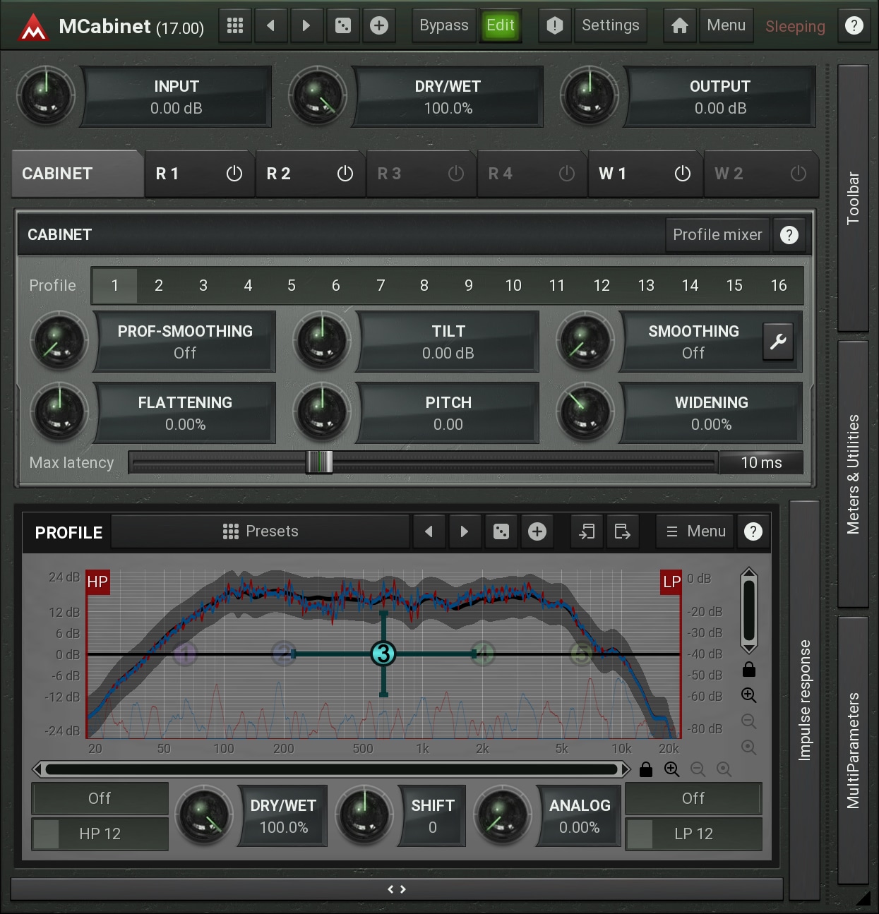Open the presets grid in top toolbar
The width and height of the screenshot is (879, 914).
pos(235,26)
